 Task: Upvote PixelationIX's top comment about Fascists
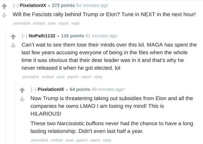click(x=4, y=6)
